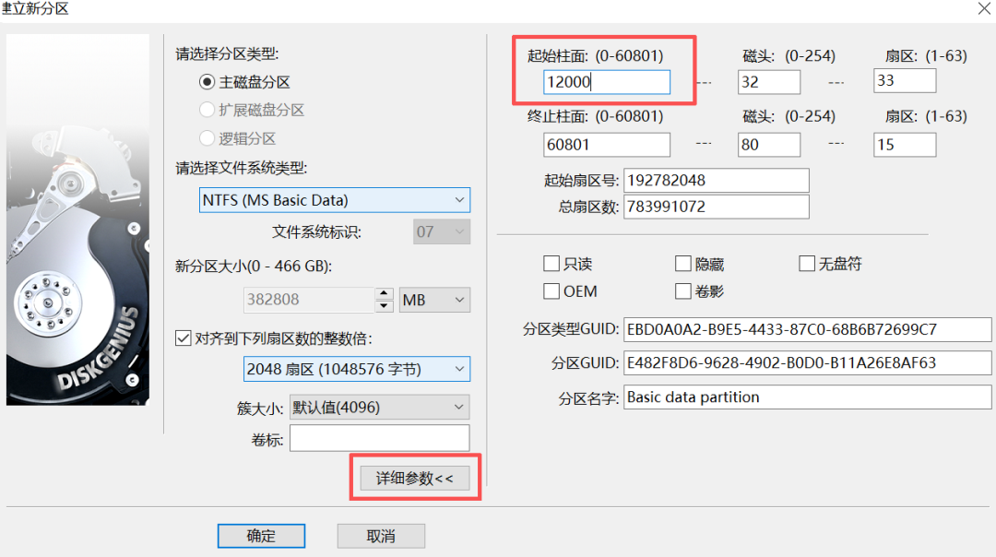Click the 起始柱面 input field
The image size is (996, 557).
607,82
